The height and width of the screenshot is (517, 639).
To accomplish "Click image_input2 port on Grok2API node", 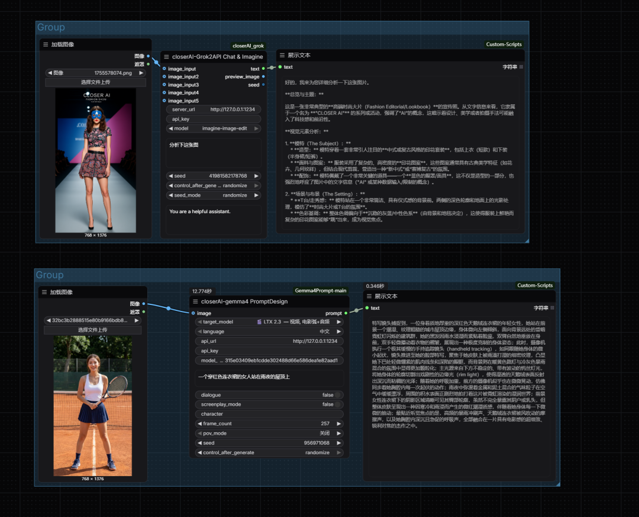I will (x=164, y=76).
